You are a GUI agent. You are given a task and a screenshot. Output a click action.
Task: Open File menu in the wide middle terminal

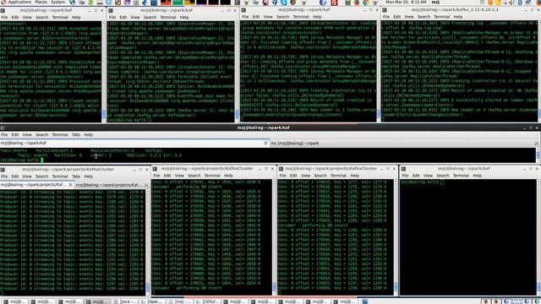(x=4, y=135)
